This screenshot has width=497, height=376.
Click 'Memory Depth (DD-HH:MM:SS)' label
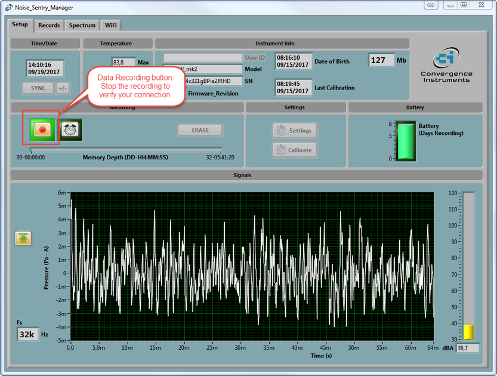click(x=125, y=157)
